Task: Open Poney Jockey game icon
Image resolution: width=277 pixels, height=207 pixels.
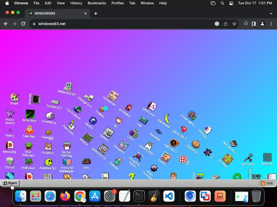Action: (x=10, y=113)
